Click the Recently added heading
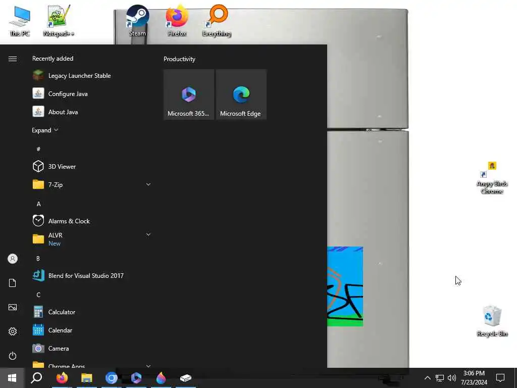The width and height of the screenshot is (517, 388). point(53,59)
